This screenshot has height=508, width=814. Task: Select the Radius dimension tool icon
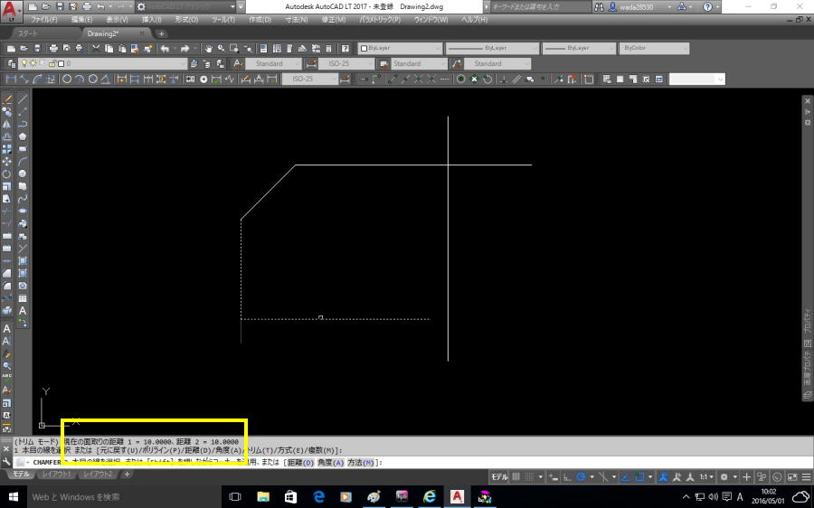tap(67, 79)
